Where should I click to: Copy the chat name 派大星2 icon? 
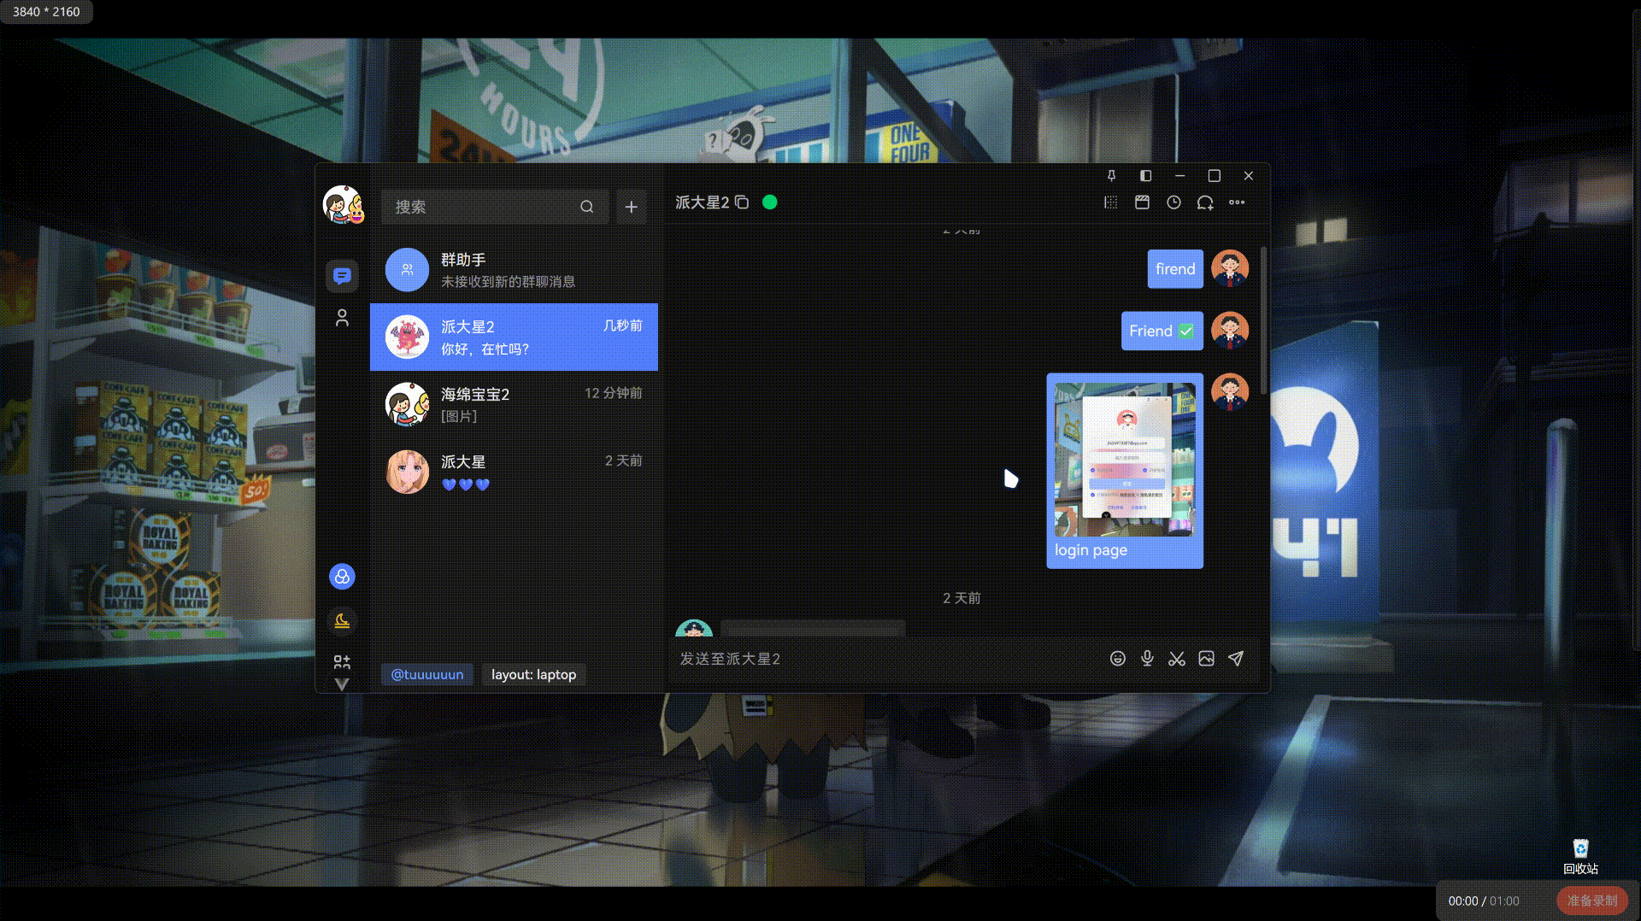click(742, 202)
